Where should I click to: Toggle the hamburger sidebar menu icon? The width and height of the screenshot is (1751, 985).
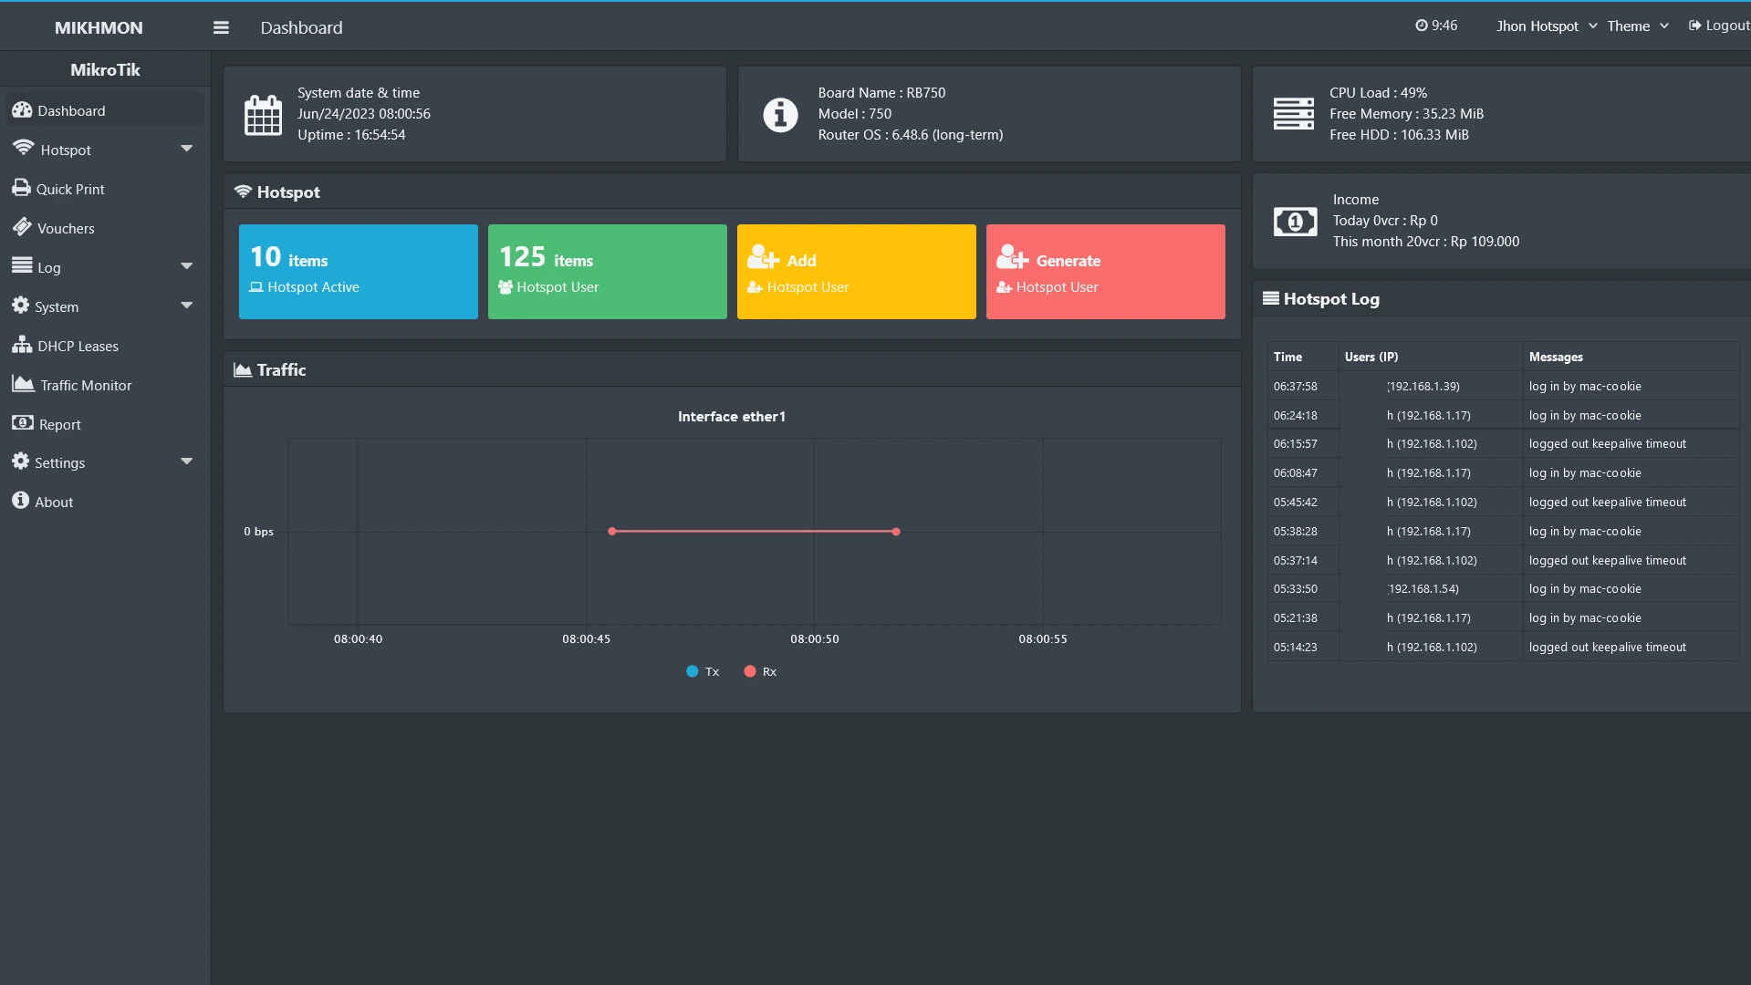pos(221,27)
